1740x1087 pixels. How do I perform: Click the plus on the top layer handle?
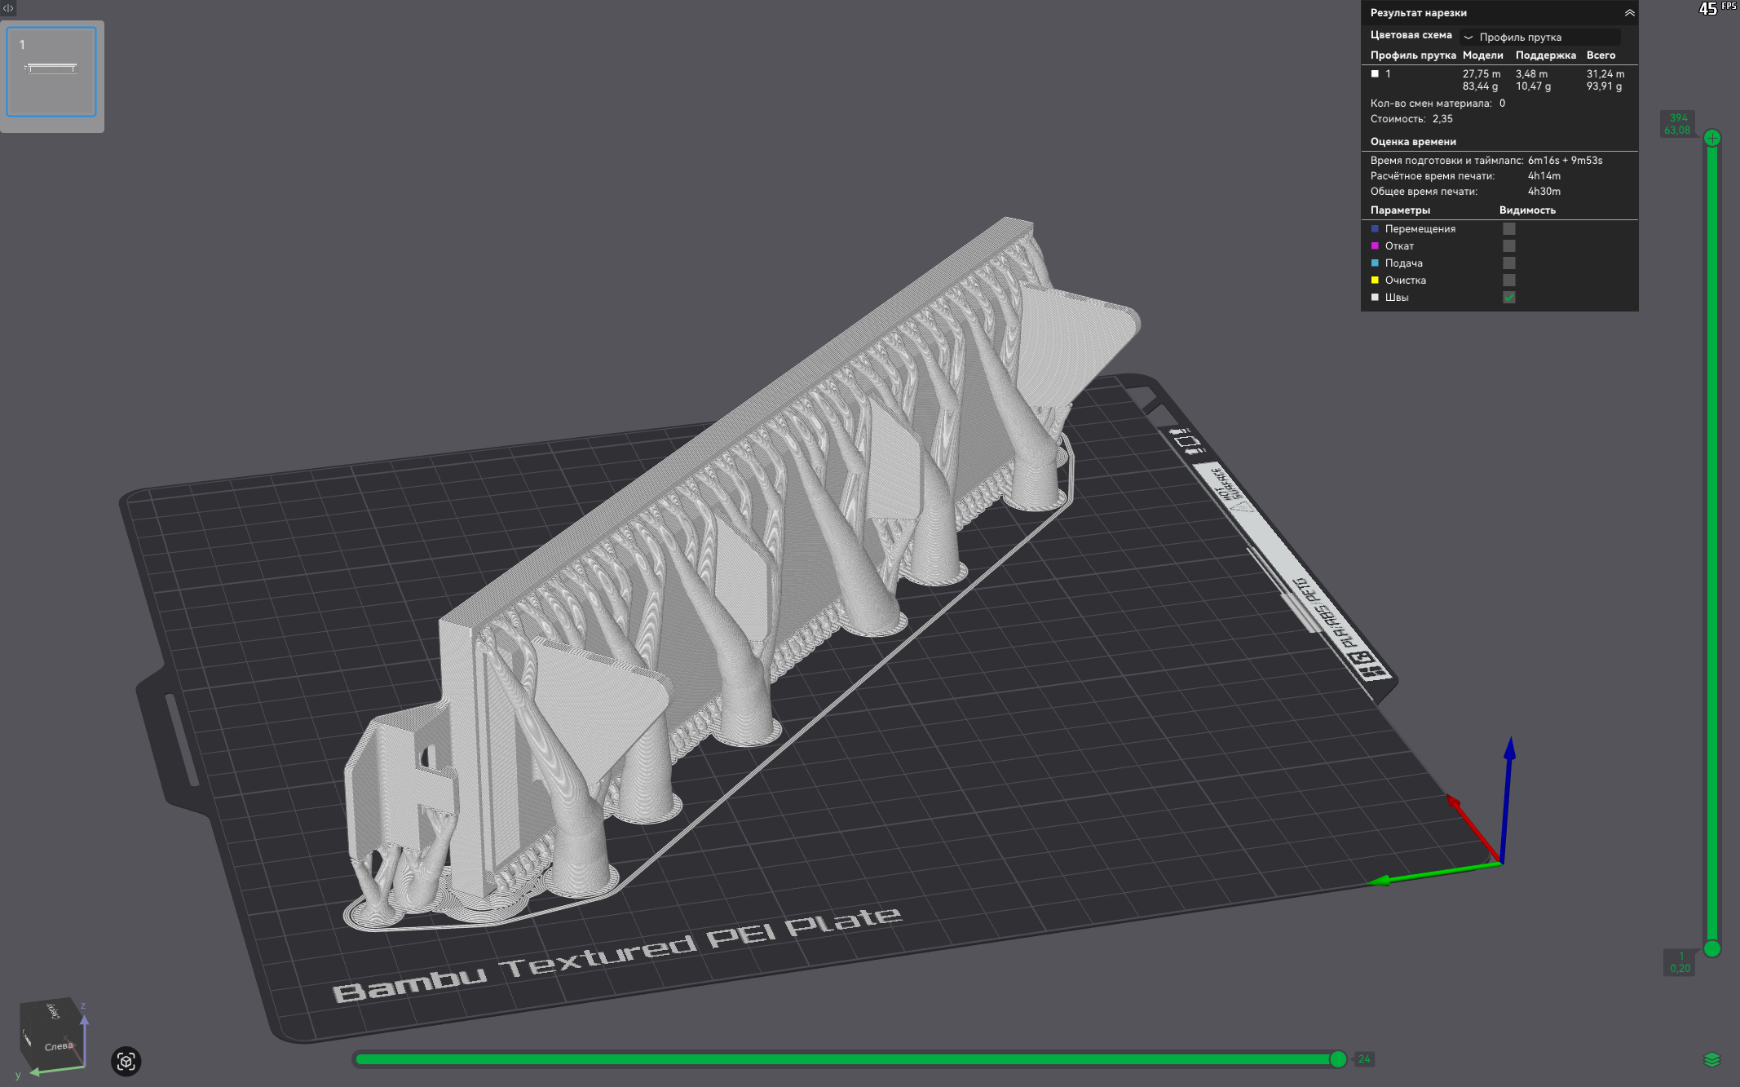(1712, 138)
